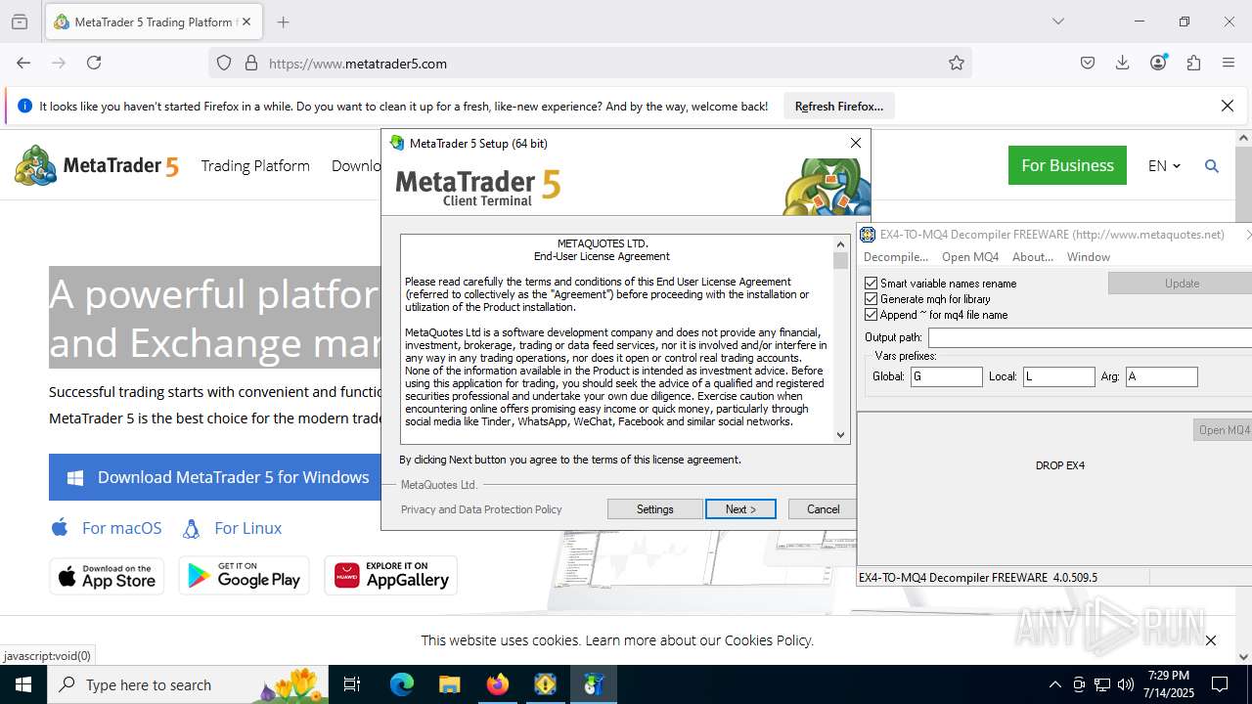
Task: Toggle Generate mqh for library checkbox
Action: coord(872,299)
